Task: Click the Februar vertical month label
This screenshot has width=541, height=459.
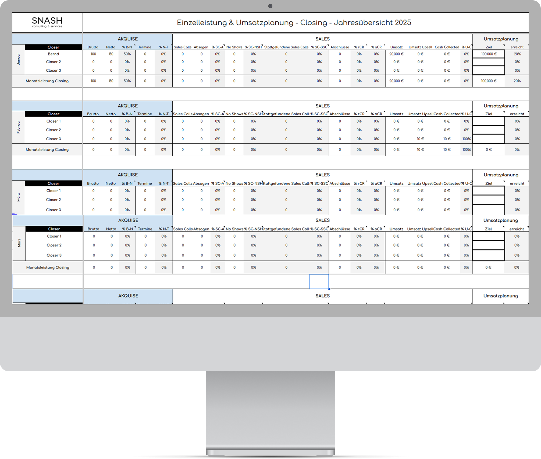Action: coord(19,127)
